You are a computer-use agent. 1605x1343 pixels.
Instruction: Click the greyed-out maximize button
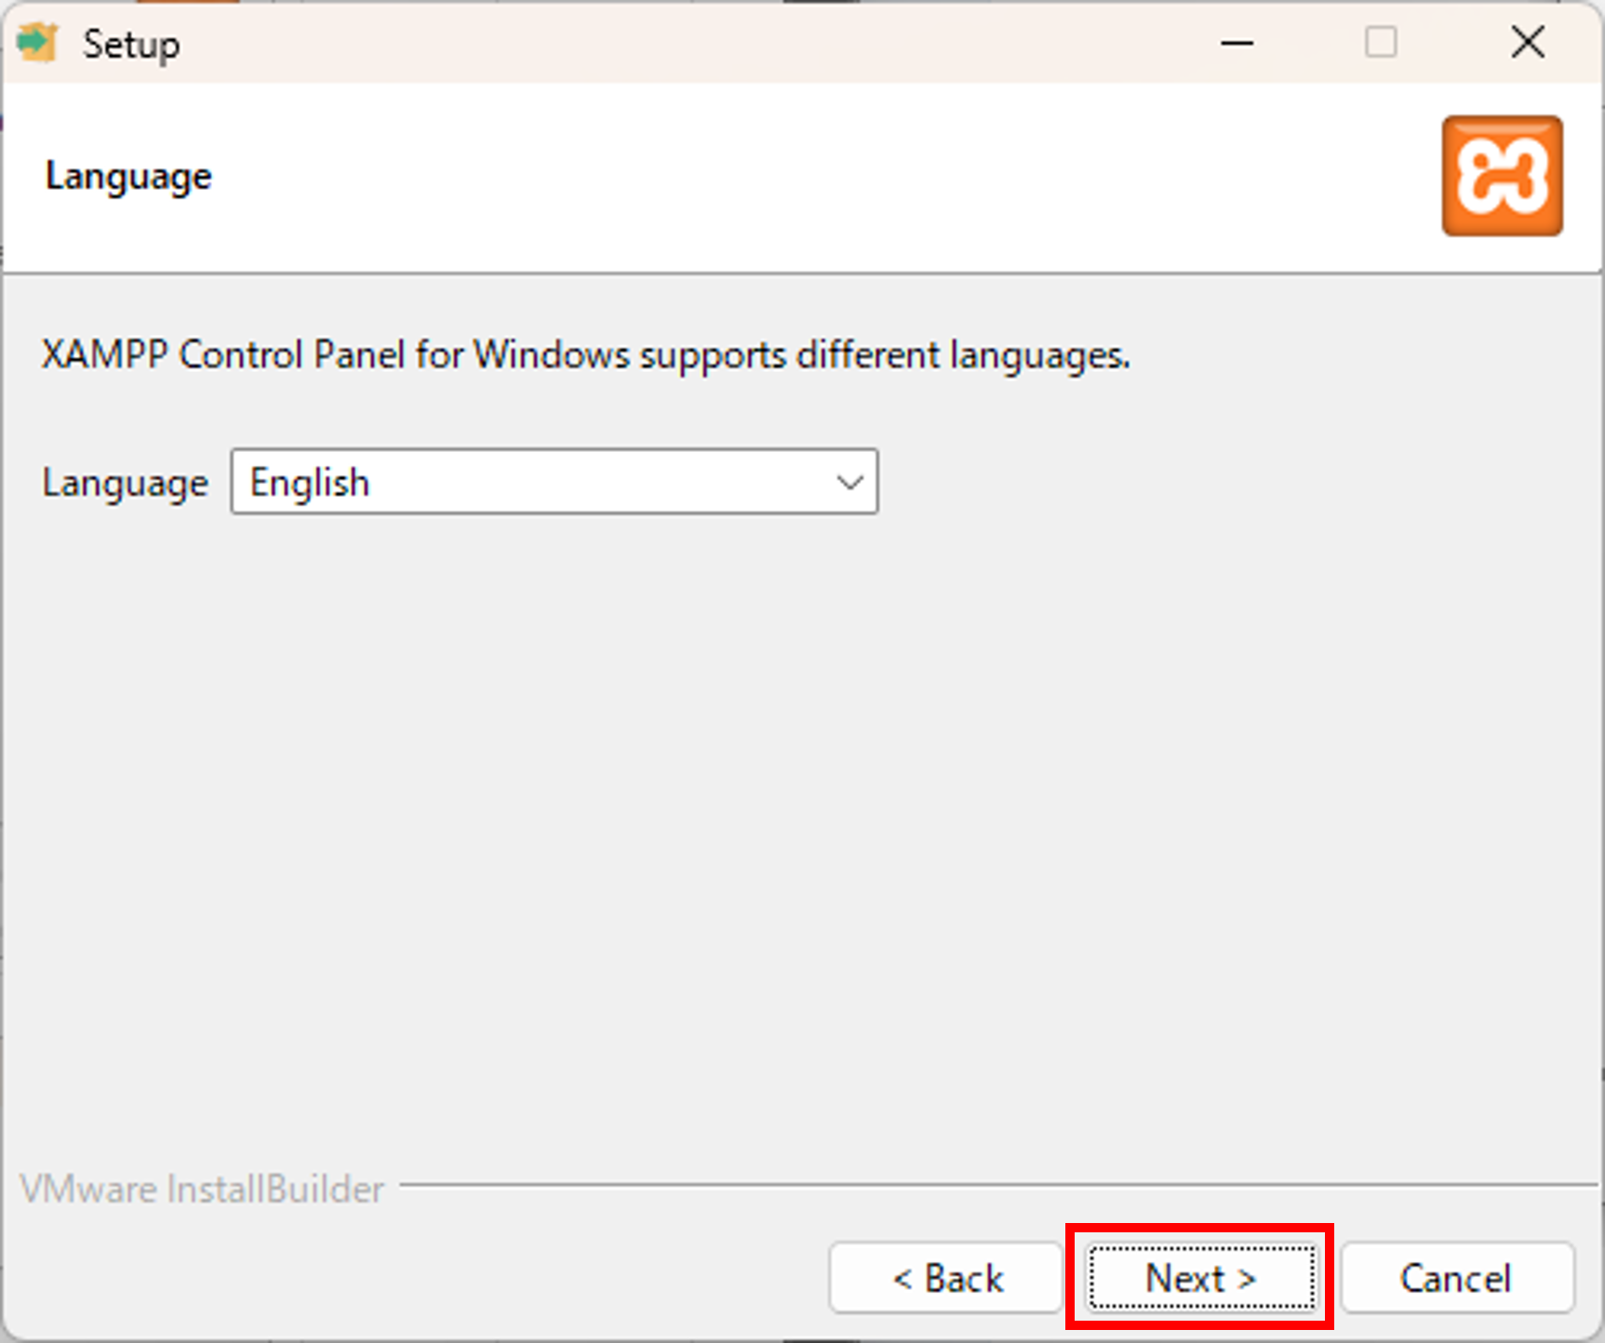1380,43
